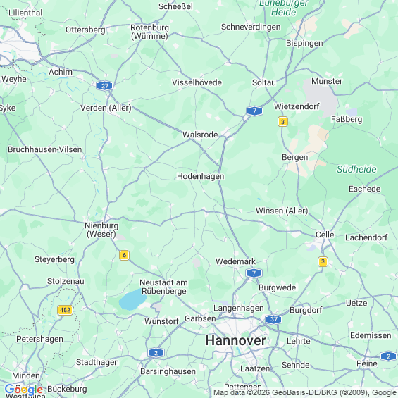The width and height of the screenshot is (398, 398).
Task: Click the B6 road marker near Nienburg
Action: coord(124,255)
